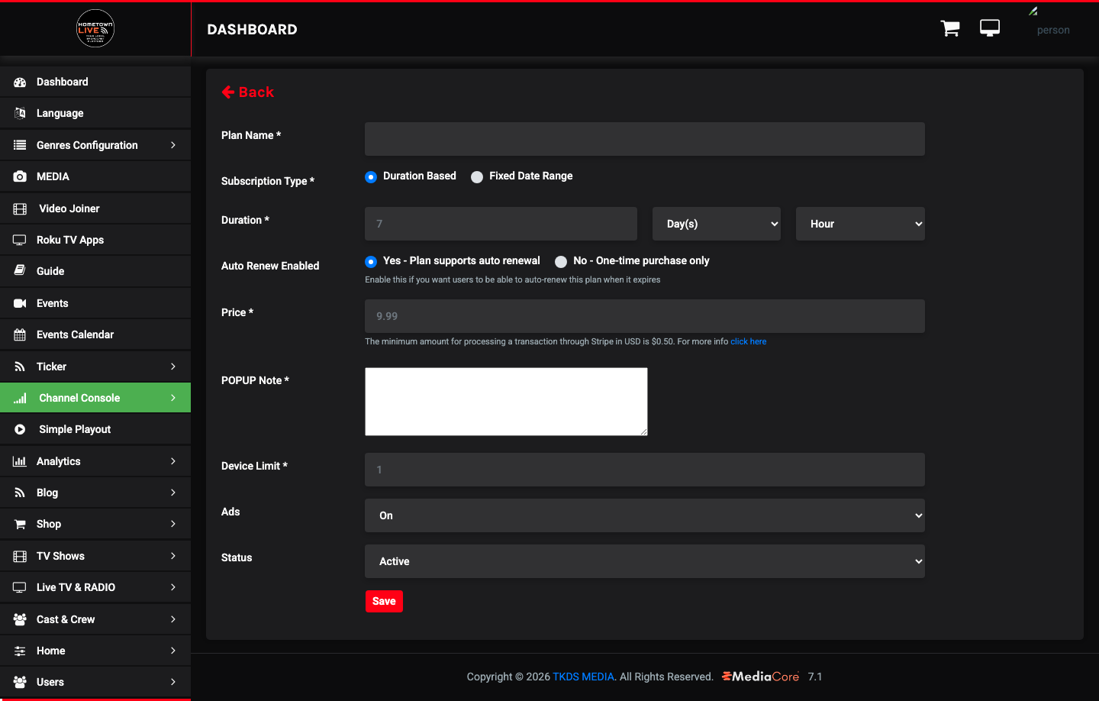Click the Channel Console signal bars icon
This screenshot has height=701, width=1099.
tap(20, 398)
